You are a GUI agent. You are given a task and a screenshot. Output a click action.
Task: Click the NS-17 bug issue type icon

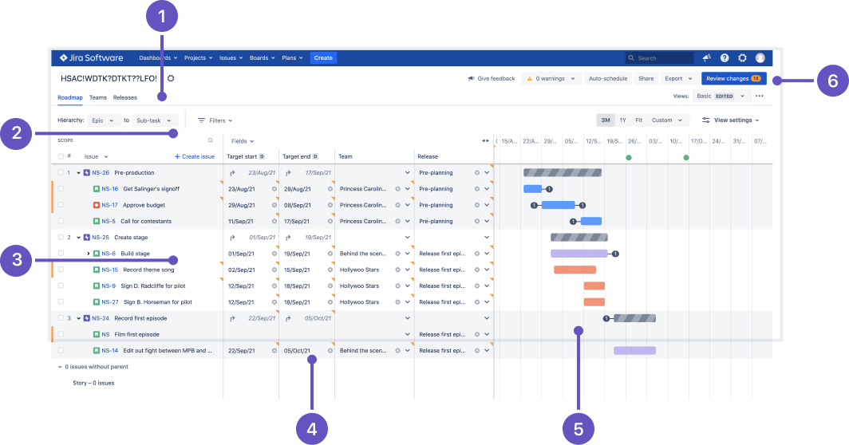(97, 205)
